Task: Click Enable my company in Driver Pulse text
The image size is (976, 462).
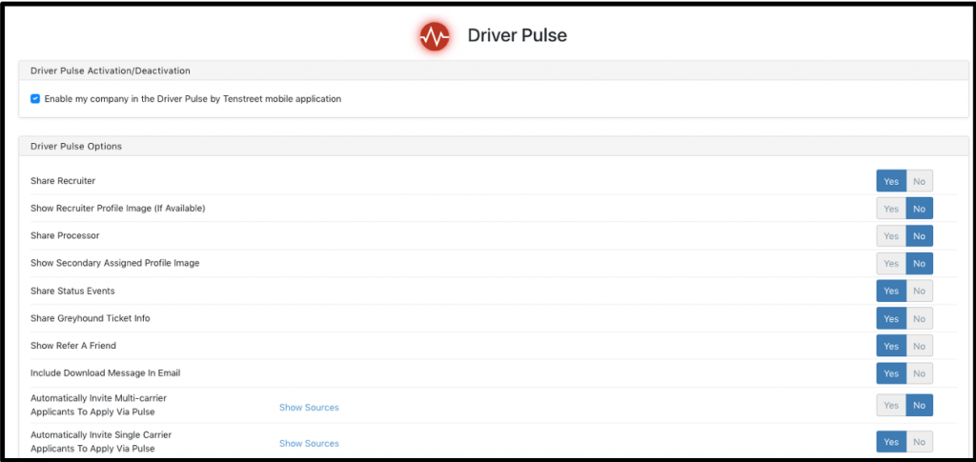Action: click(x=193, y=99)
